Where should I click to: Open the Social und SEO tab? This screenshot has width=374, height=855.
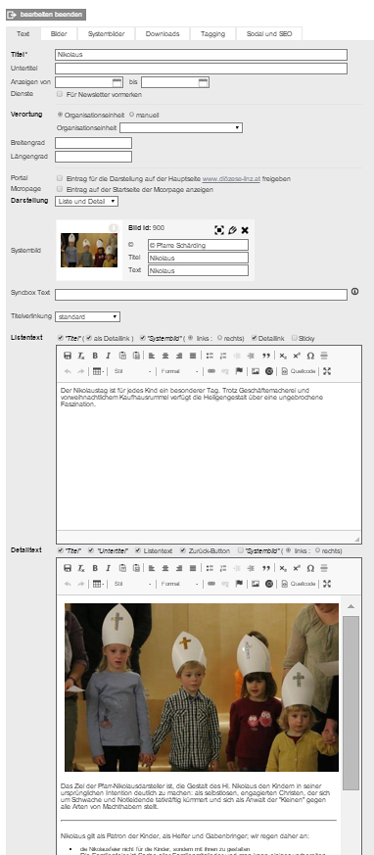click(269, 34)
